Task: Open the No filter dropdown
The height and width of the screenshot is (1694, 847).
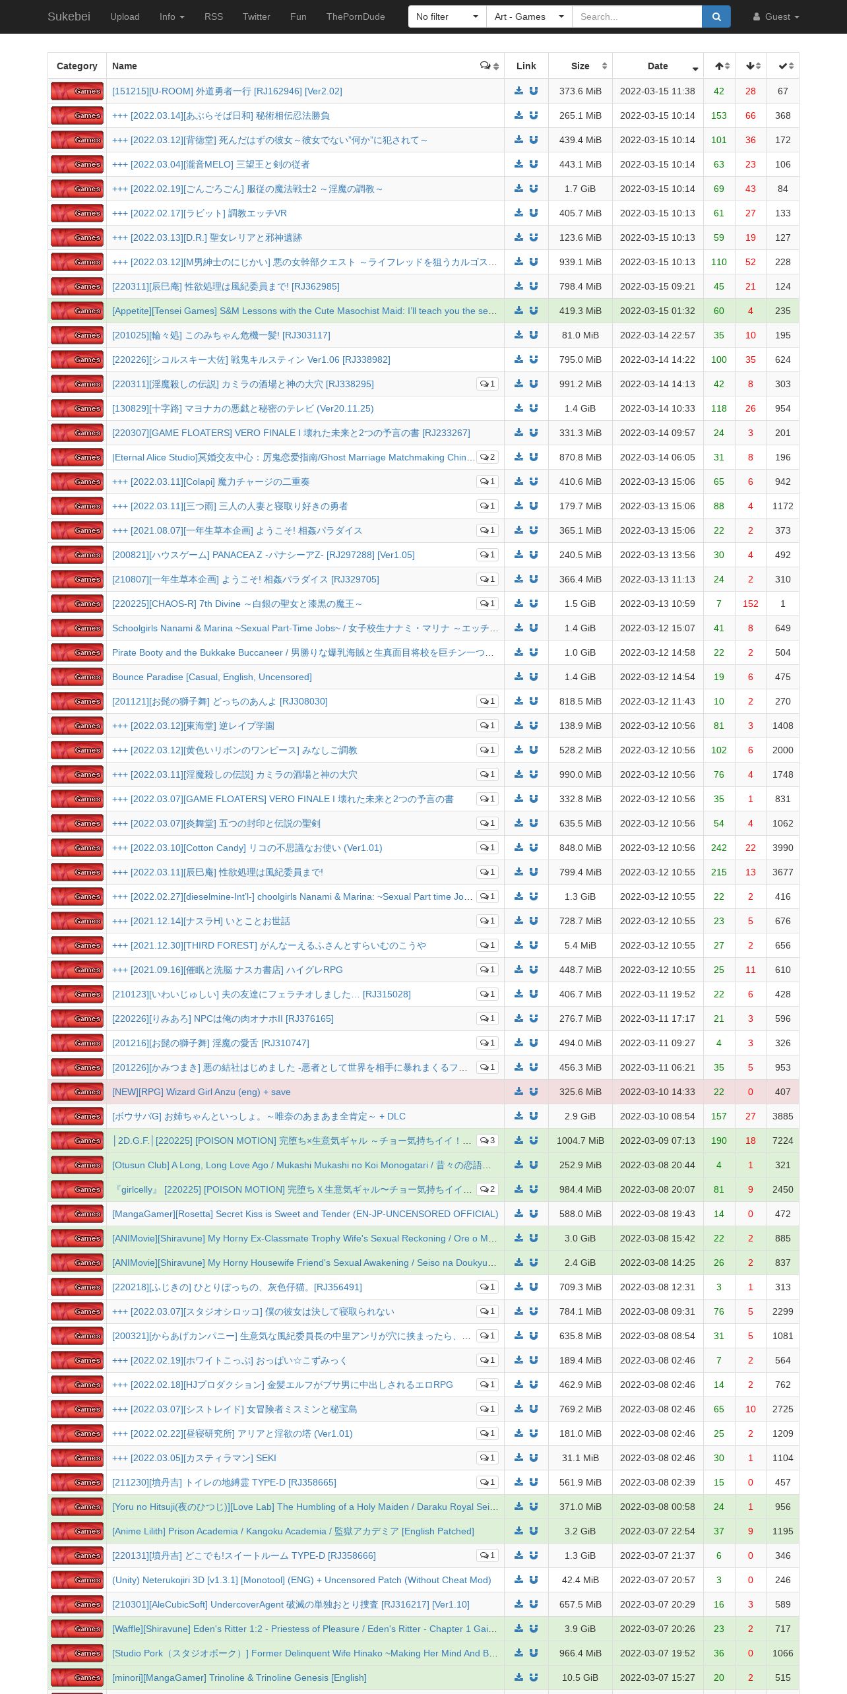Action: tap(447, 16)
